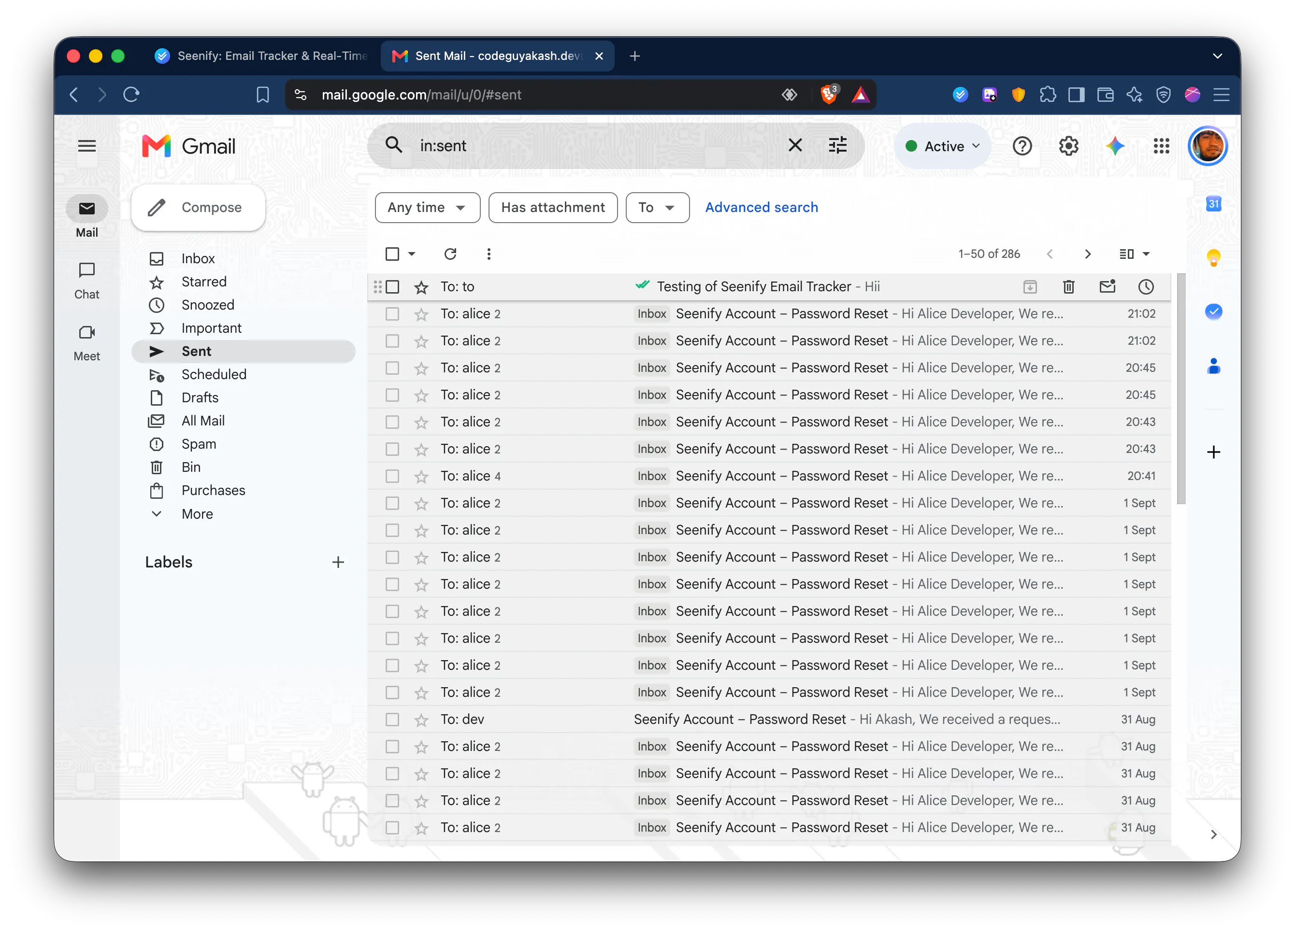Open Active status dropdown

(943, 146)
